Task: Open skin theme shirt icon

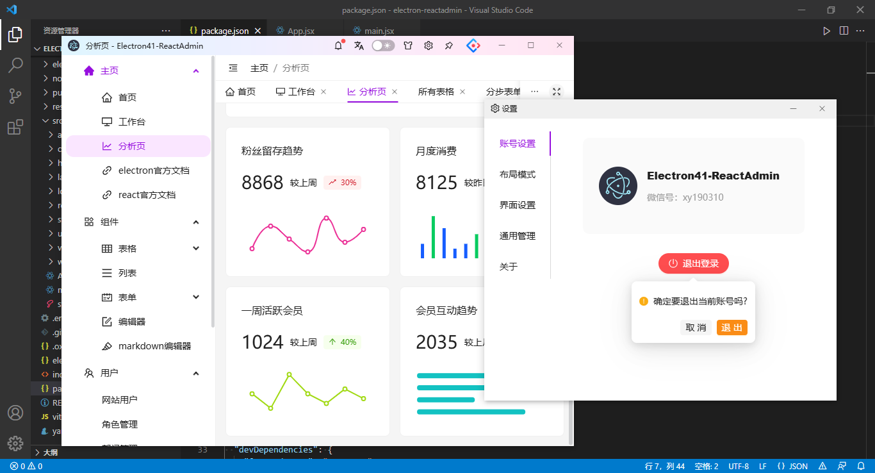Action: pos(407,46)
